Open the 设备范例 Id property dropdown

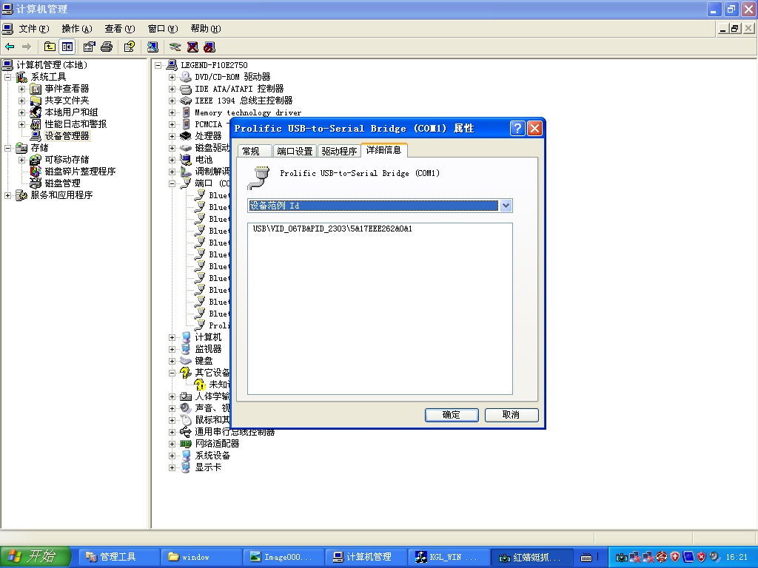point(506,206)
